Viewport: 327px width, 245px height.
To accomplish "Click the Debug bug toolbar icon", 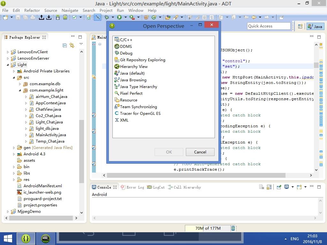I will [x=107, y=17].
